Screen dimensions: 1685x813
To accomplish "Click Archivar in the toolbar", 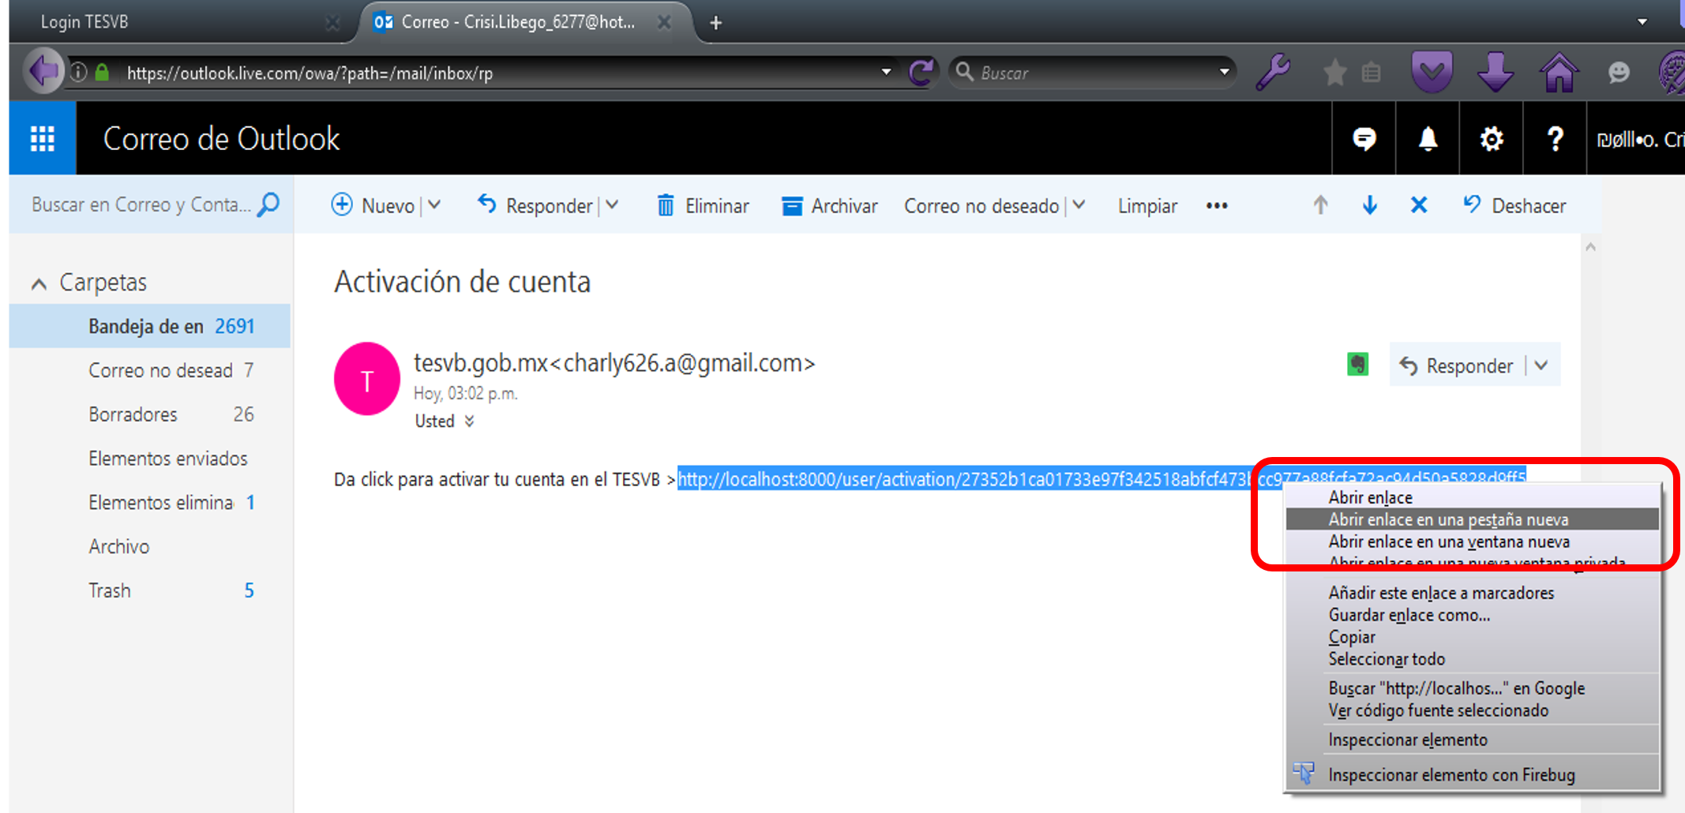I will [829, 205].
